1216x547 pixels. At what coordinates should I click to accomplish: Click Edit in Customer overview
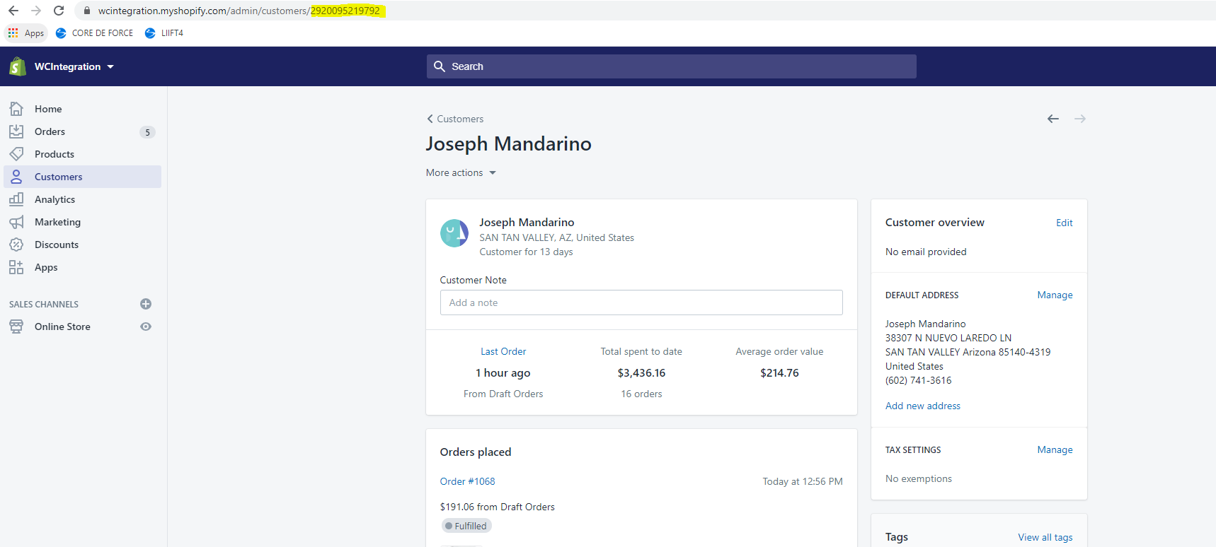point(1064,223)
